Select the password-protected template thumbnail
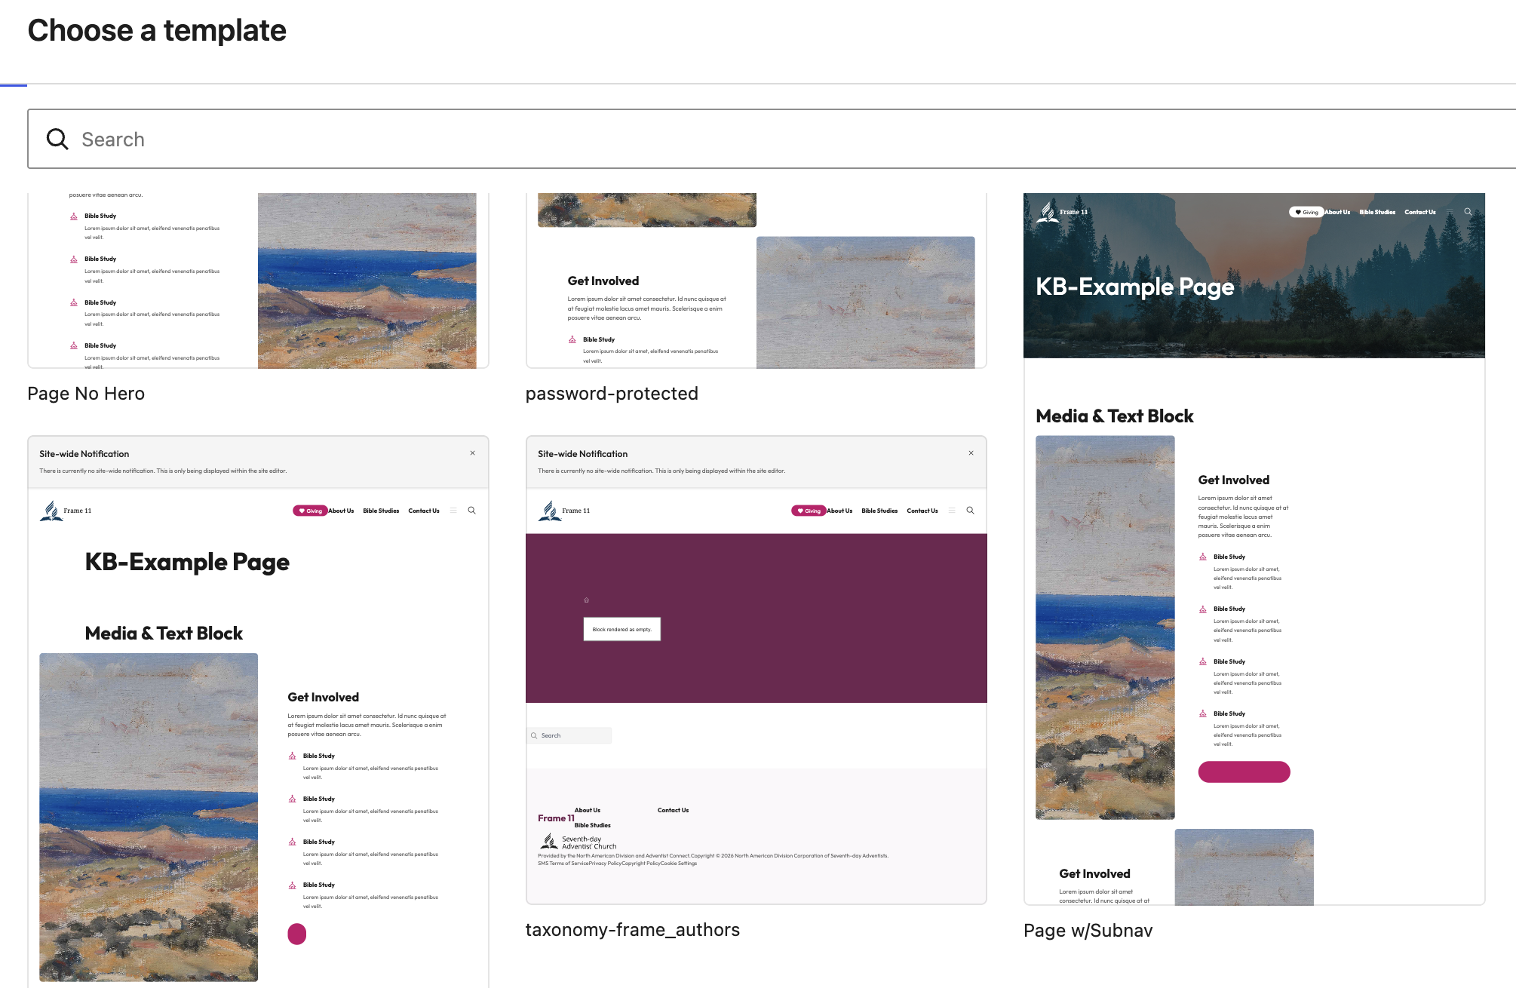Viewport: 1516px width, 988px height. click(x=756, y=281)
